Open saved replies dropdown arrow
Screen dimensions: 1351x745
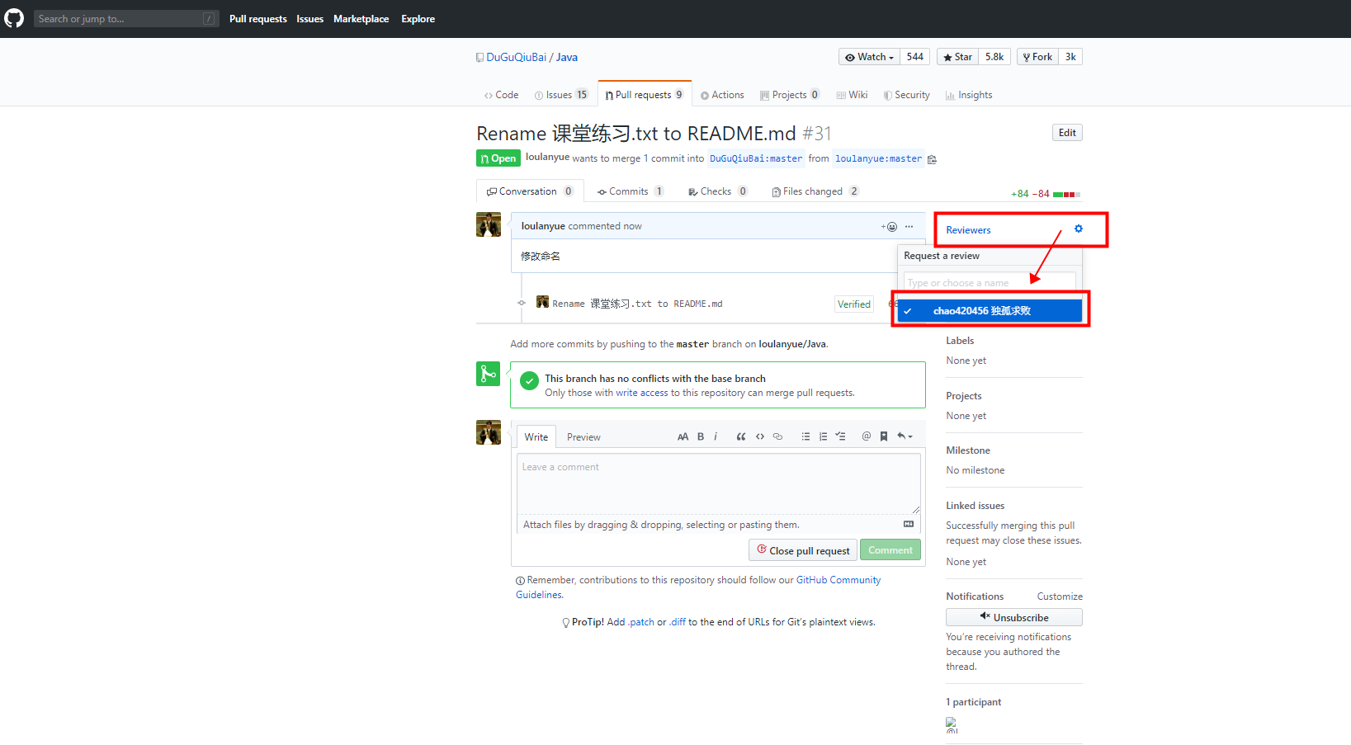[x=905, y=437]
